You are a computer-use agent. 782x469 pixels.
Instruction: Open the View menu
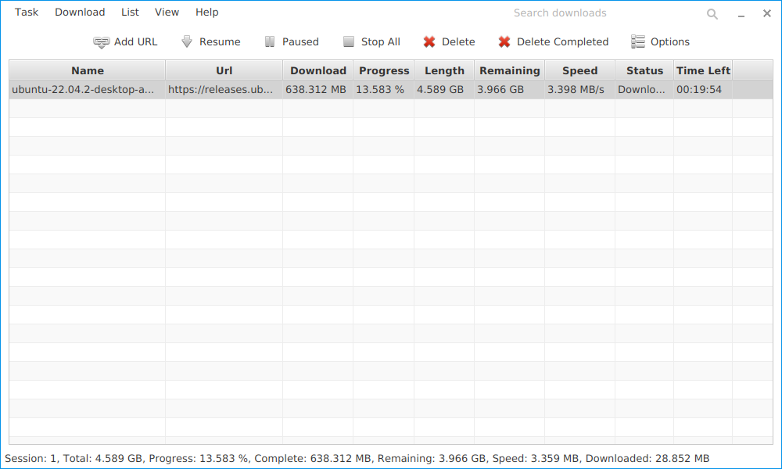tap(167, 12)
